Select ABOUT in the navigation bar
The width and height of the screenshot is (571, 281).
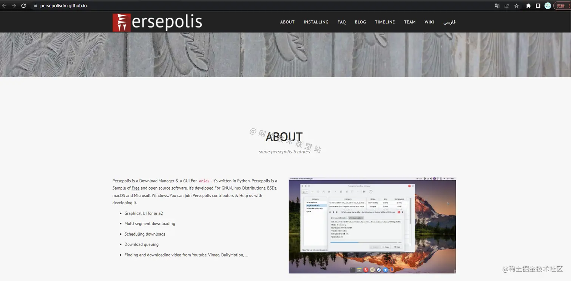(x=287, y=22)
